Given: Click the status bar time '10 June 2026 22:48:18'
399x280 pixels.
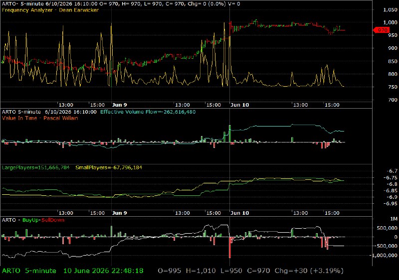Looking at the screenshot, I should coord(103,271).
